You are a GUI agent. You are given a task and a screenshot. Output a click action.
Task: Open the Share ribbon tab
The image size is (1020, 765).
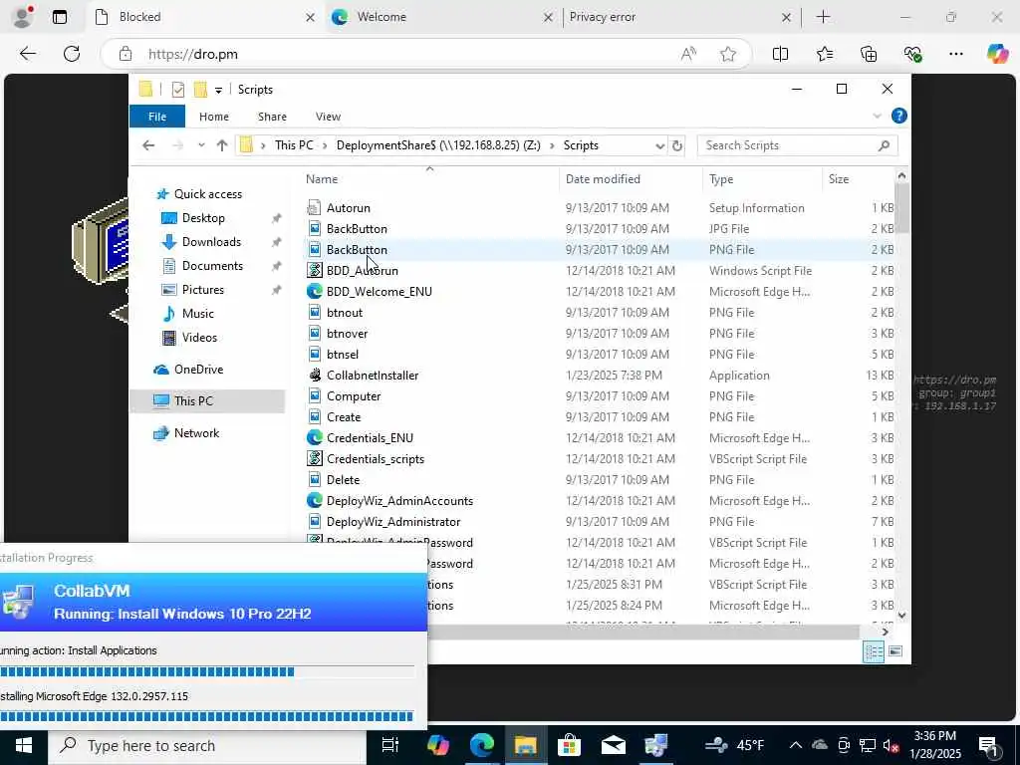point(272,117)
